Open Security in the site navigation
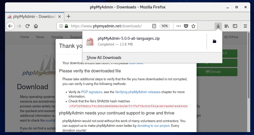Image resolution: width=254 pixels, height=135 pixels. tap(57, 37)
